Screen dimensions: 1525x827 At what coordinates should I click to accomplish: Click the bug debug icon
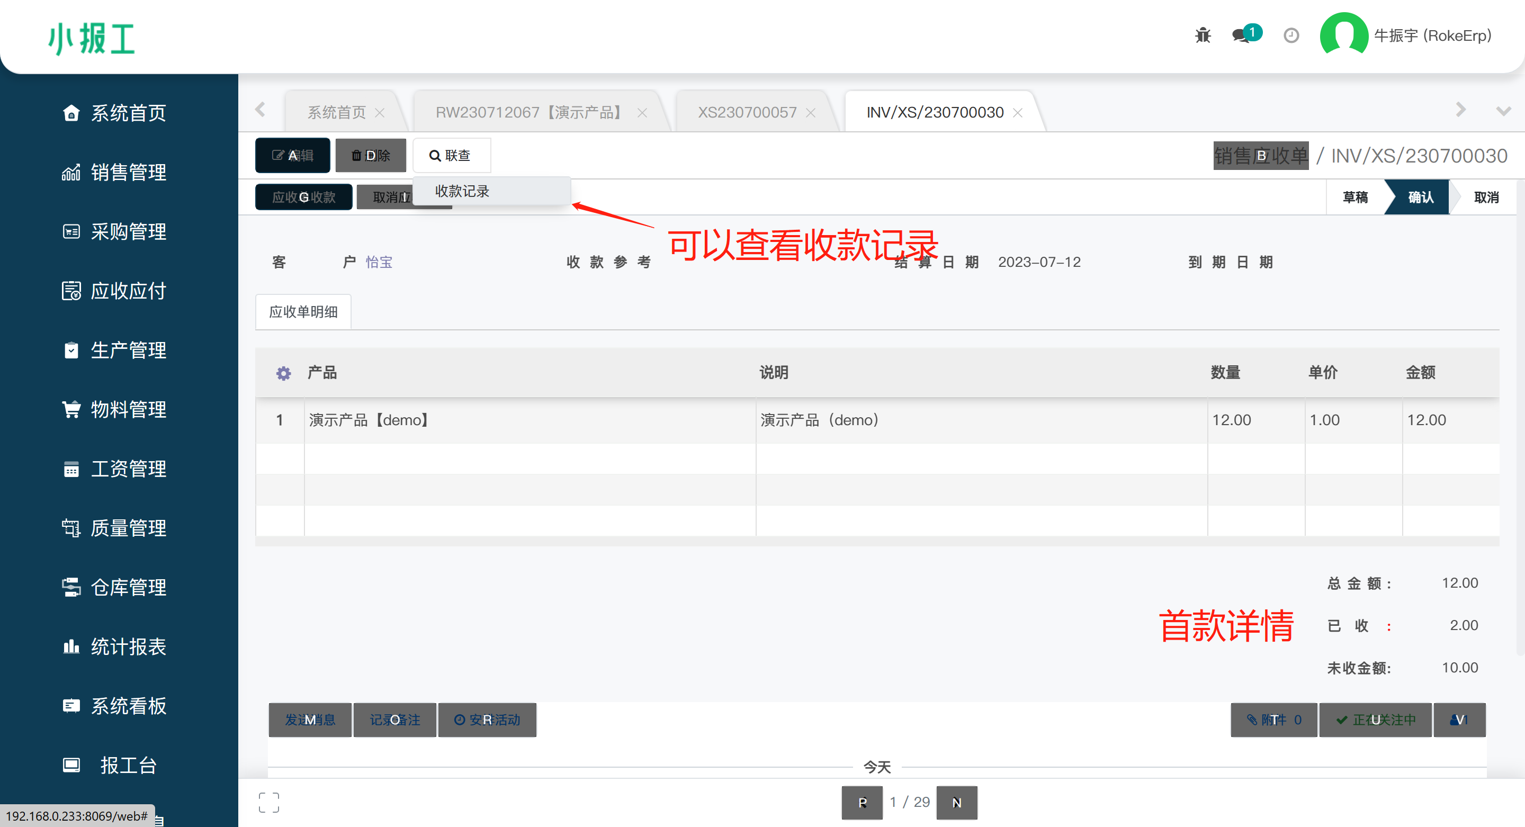point(1203,35)
